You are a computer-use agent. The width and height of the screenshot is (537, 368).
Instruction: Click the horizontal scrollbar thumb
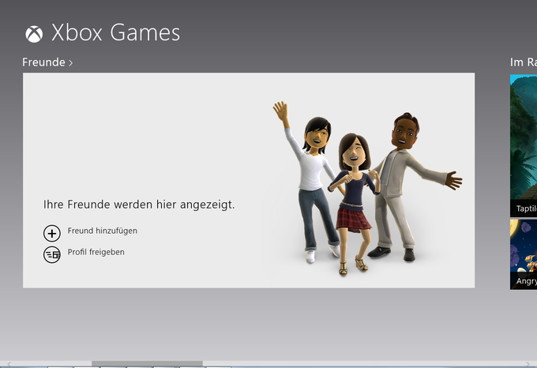click(x=147, y=363)
